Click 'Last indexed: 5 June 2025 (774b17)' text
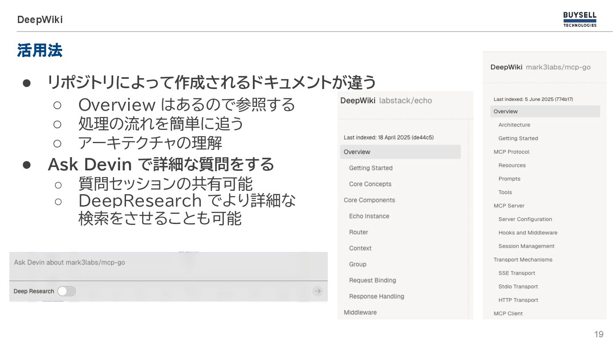613x345 pixels. click(533, 99)
